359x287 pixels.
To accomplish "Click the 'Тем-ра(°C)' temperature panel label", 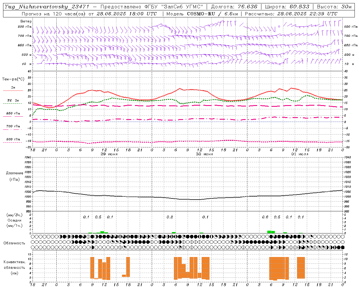I will click(13, 79).
